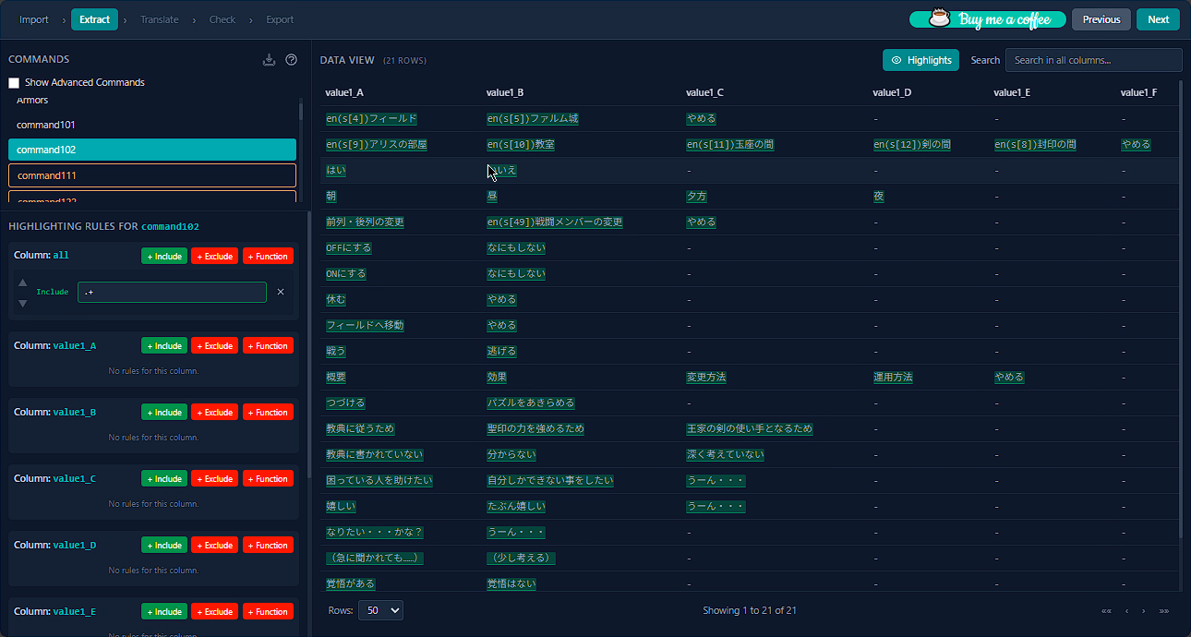Add Function rule for column value1_C
1191x637 pixels.
pyautogui.click(x=268, y=479)
